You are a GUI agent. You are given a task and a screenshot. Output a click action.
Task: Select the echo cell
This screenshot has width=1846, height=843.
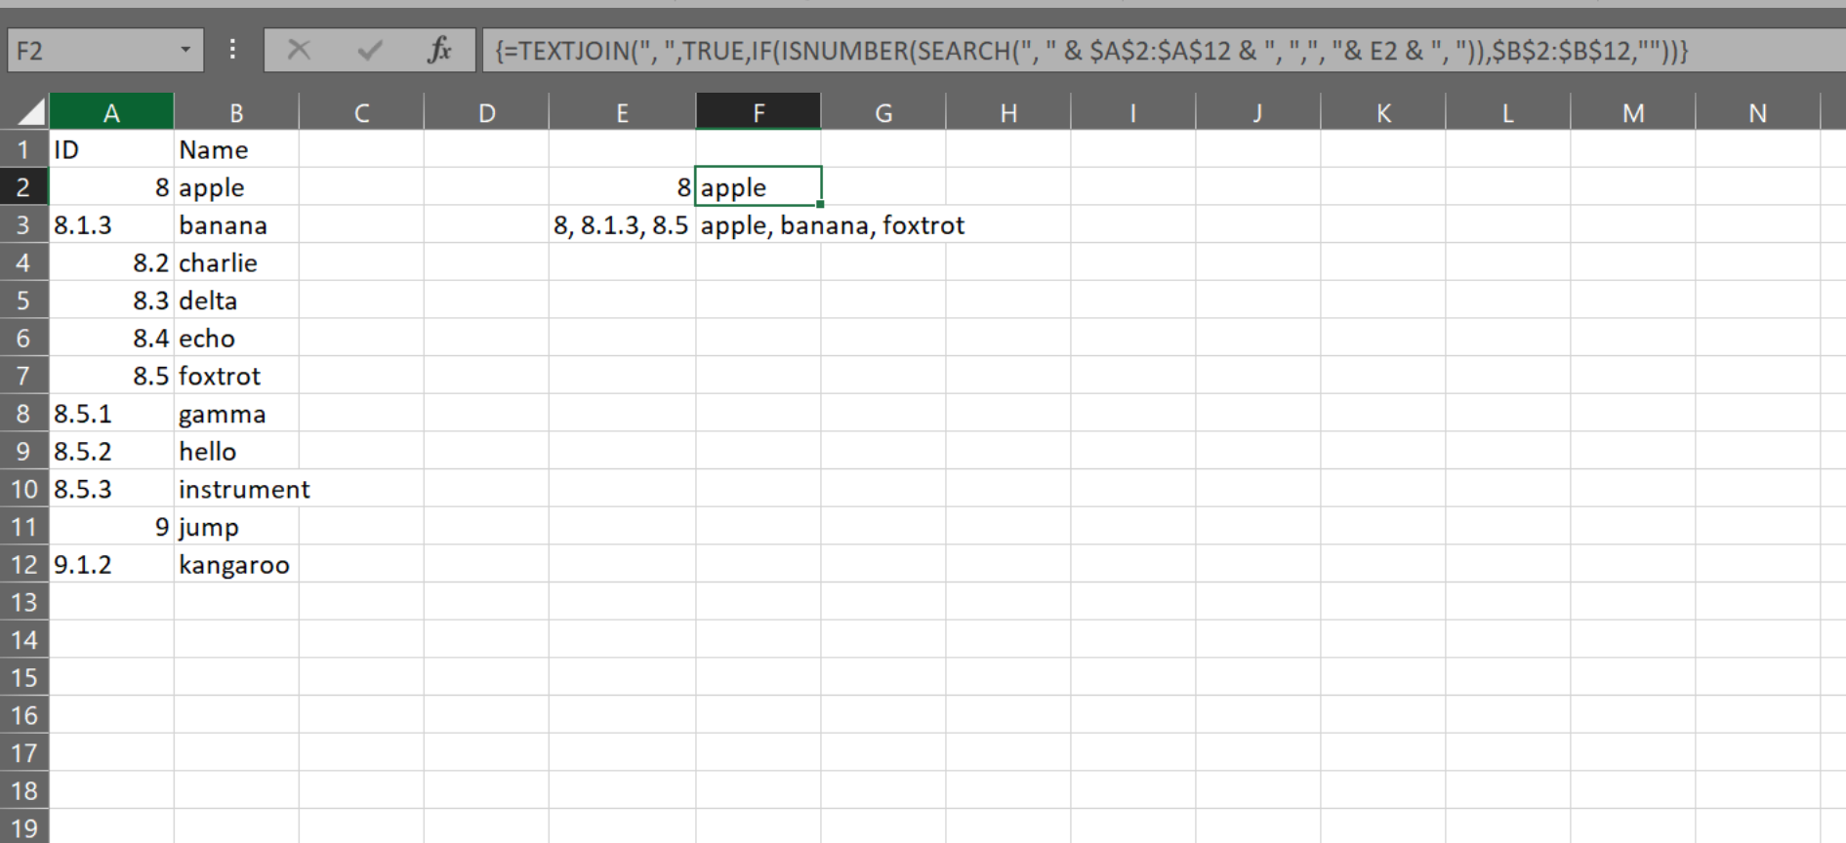pyautogui.click(x=236, y=338)
